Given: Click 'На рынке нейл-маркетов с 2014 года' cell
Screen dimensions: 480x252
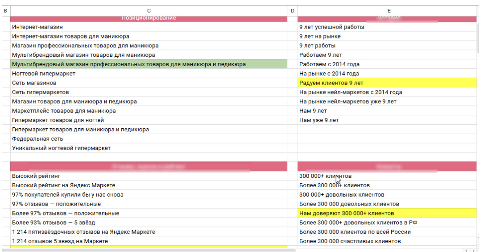Looking at the screenshot, I should [387, 92].
